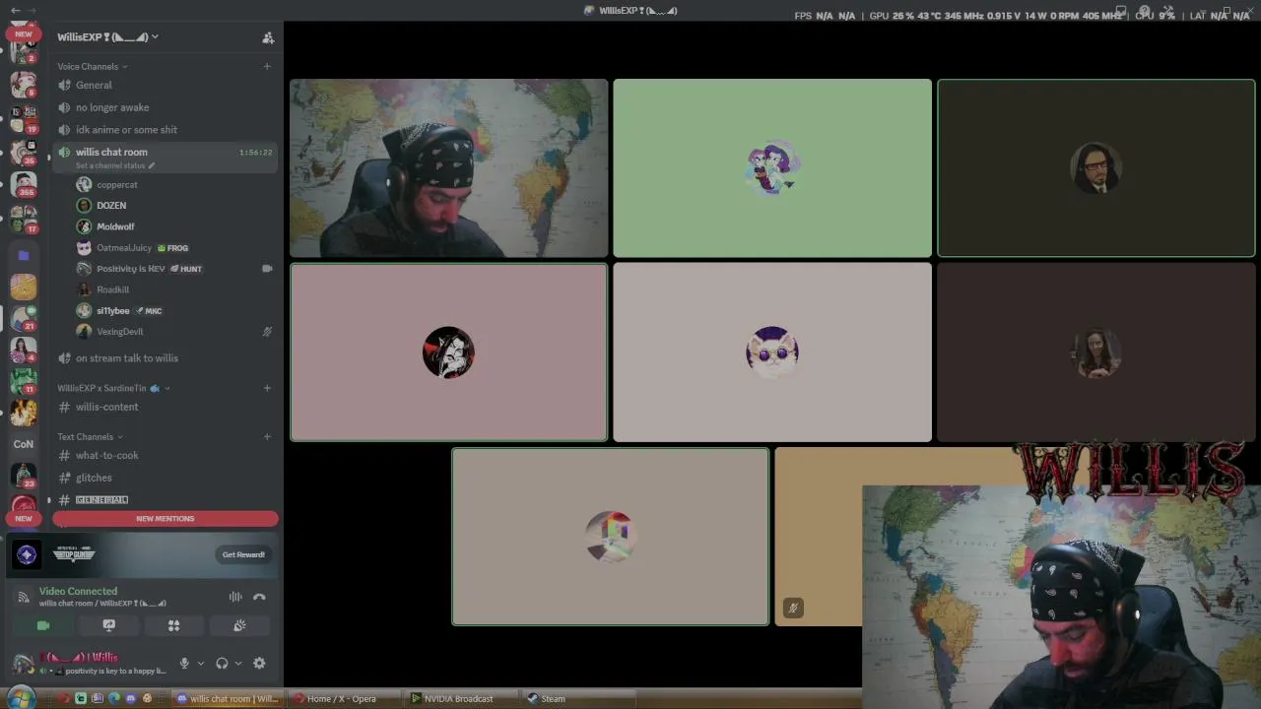Click the 'Get Reward!' button
The height and width of the screenshot is (709, 1261).
243,554
